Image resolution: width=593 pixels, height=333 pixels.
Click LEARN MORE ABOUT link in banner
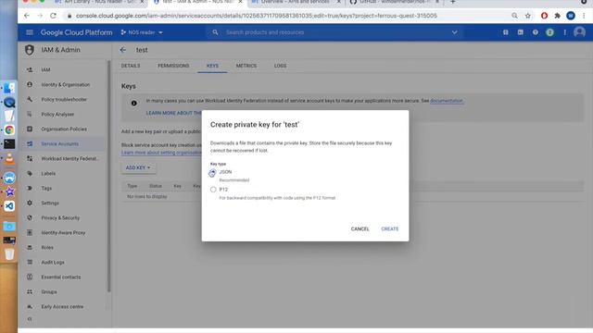pyautogui.click(x=173, y=113)
